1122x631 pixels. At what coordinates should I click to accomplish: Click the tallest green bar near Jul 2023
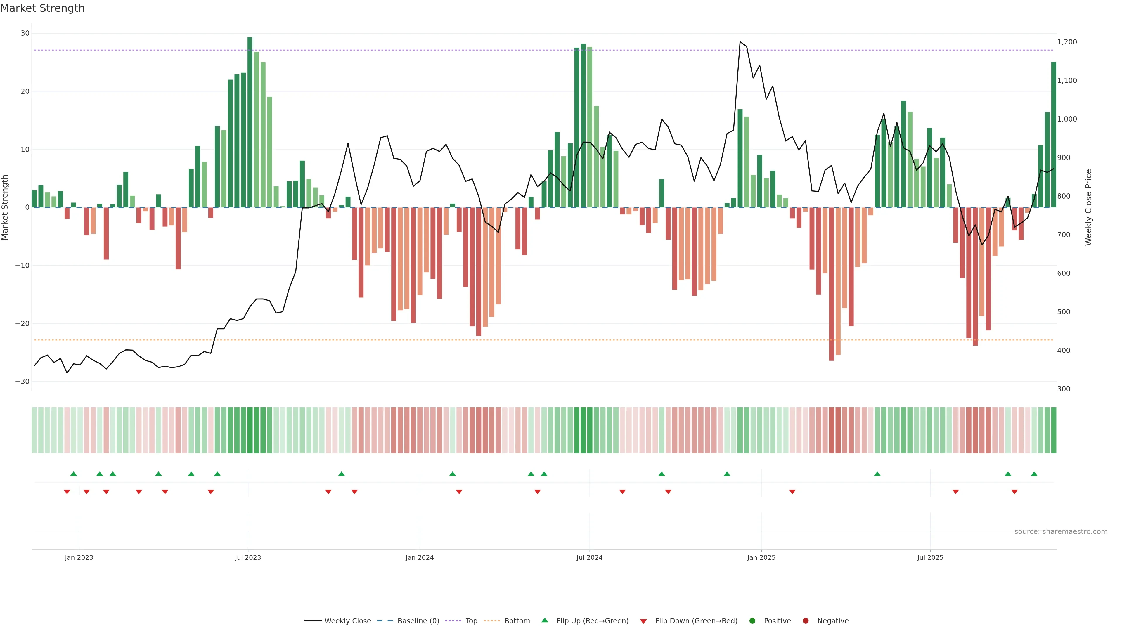(250, 122)
